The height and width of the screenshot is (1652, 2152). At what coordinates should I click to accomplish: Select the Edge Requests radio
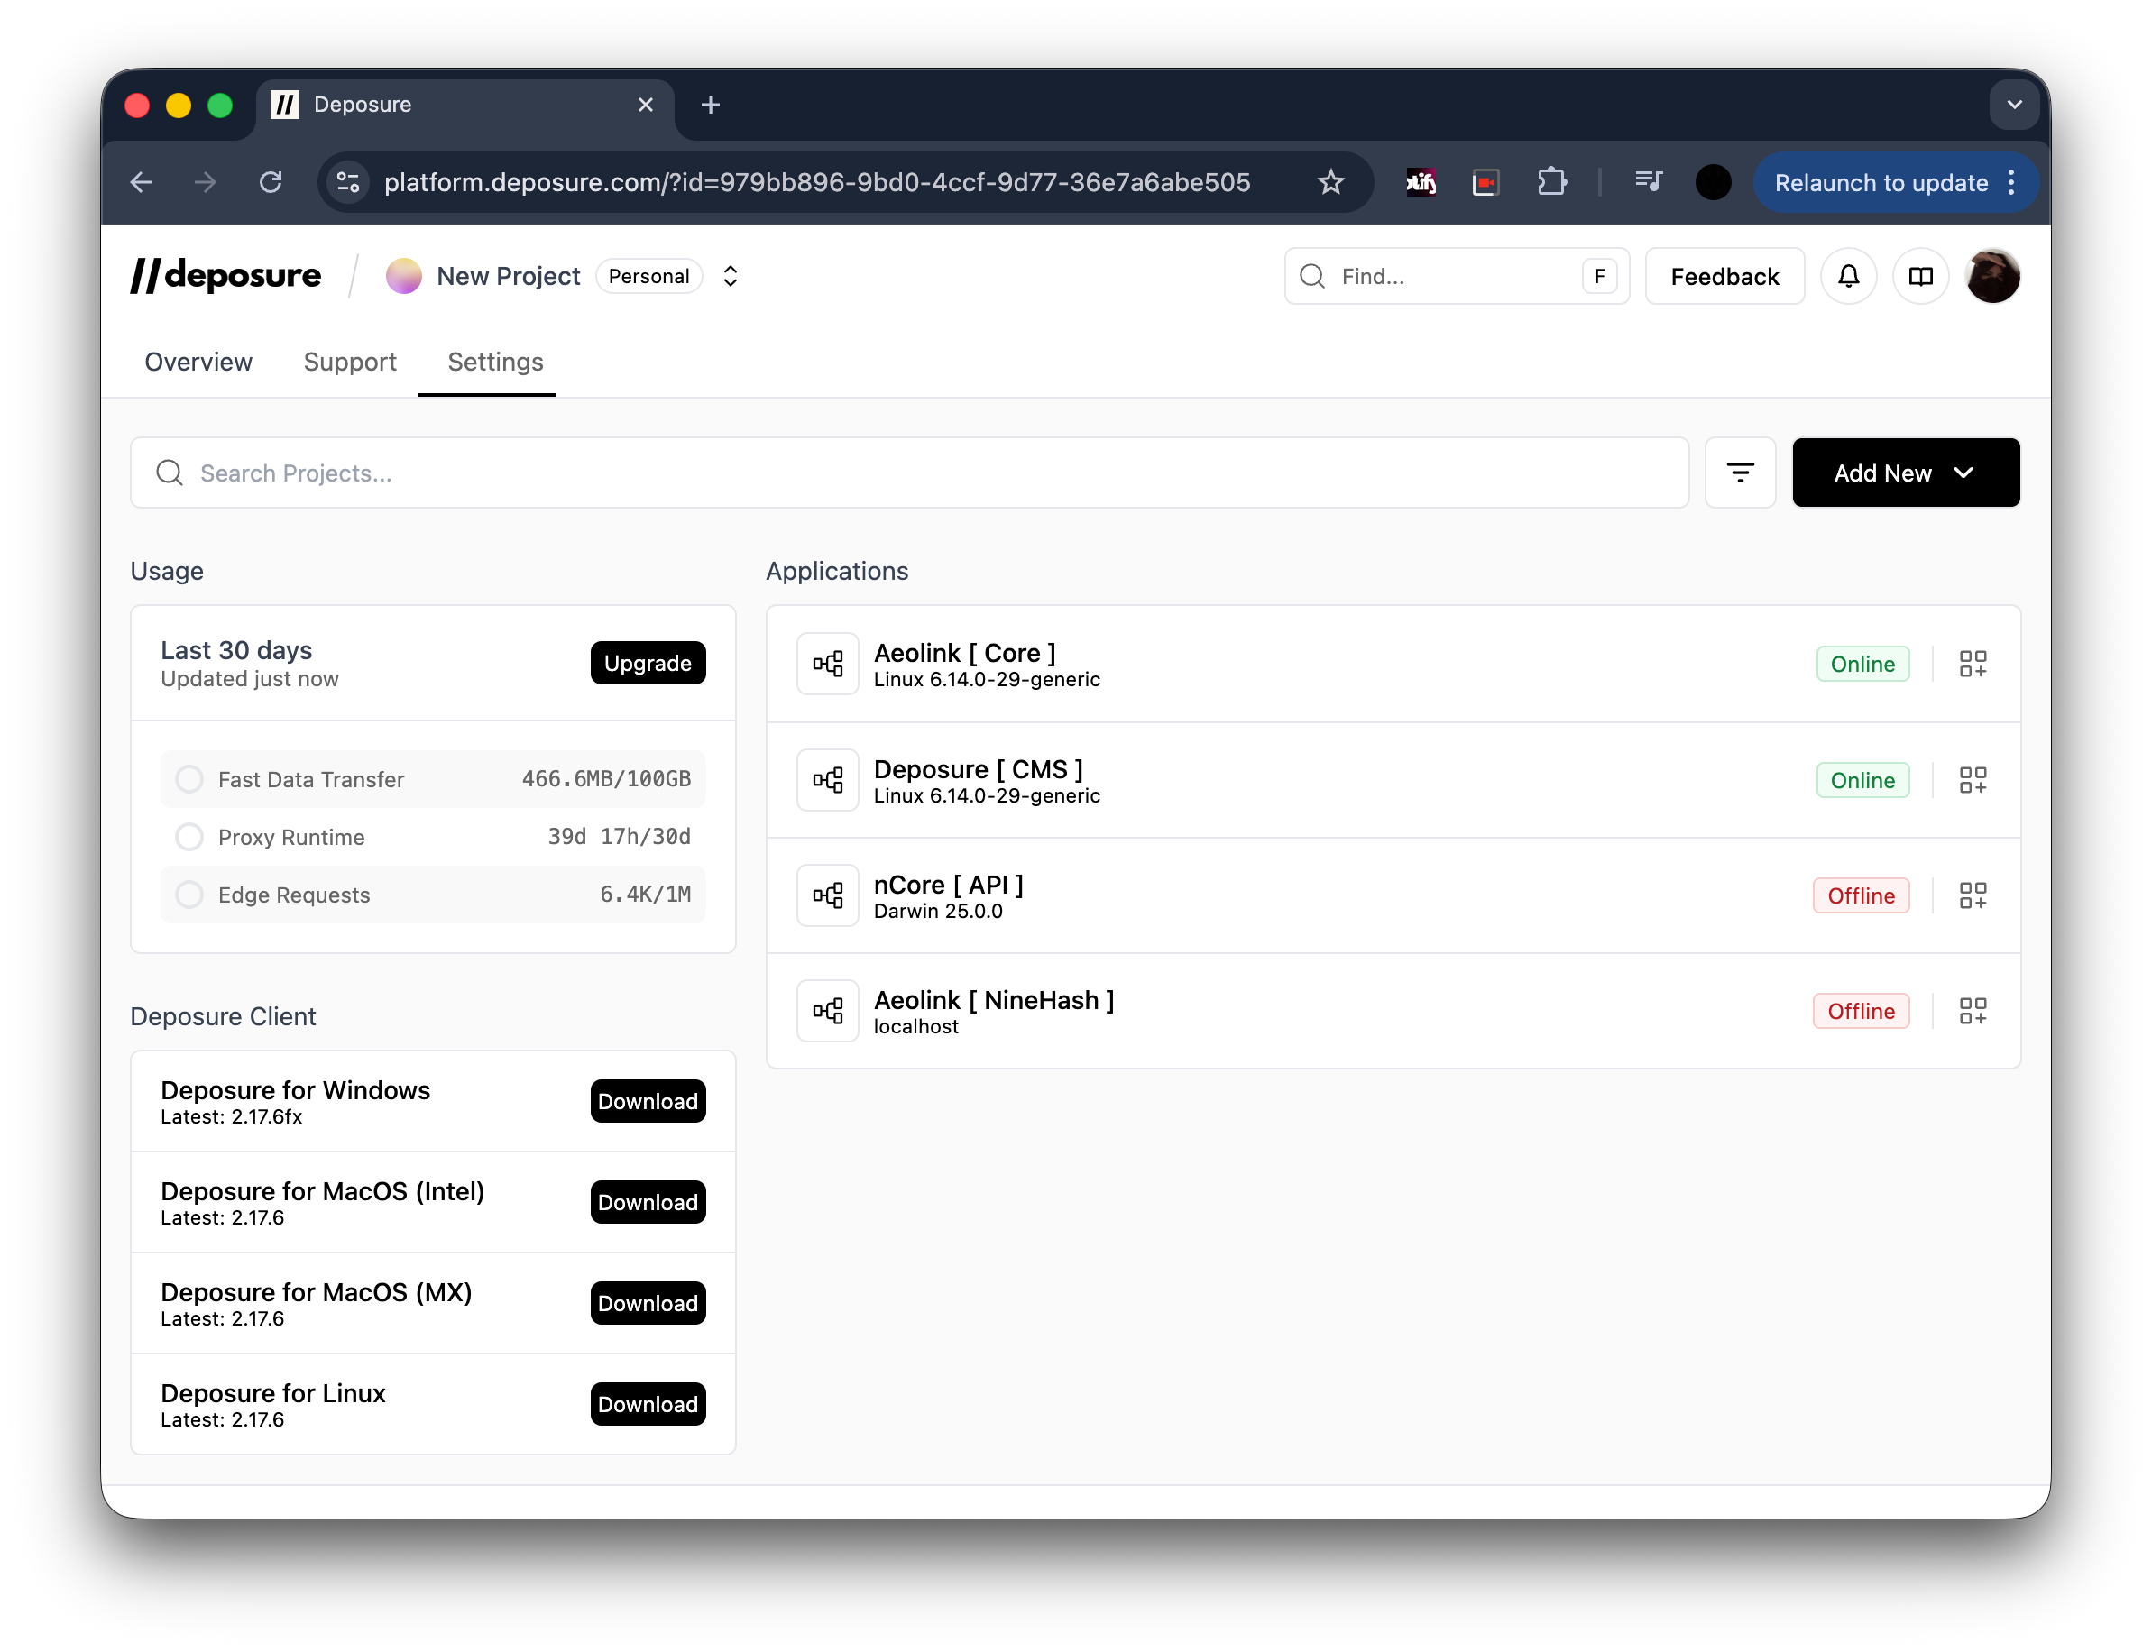click(189, 895)
